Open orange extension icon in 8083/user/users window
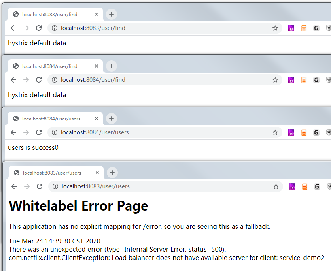331x271 pixels. (x=305, y=186)
